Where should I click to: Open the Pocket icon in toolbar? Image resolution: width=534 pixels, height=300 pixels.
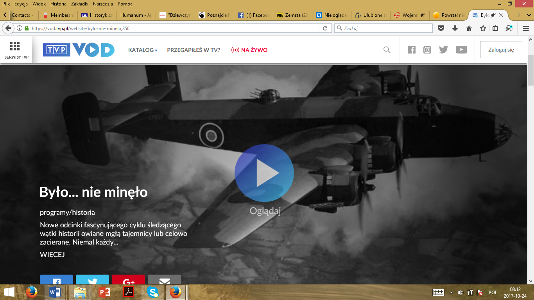[441, 28]
